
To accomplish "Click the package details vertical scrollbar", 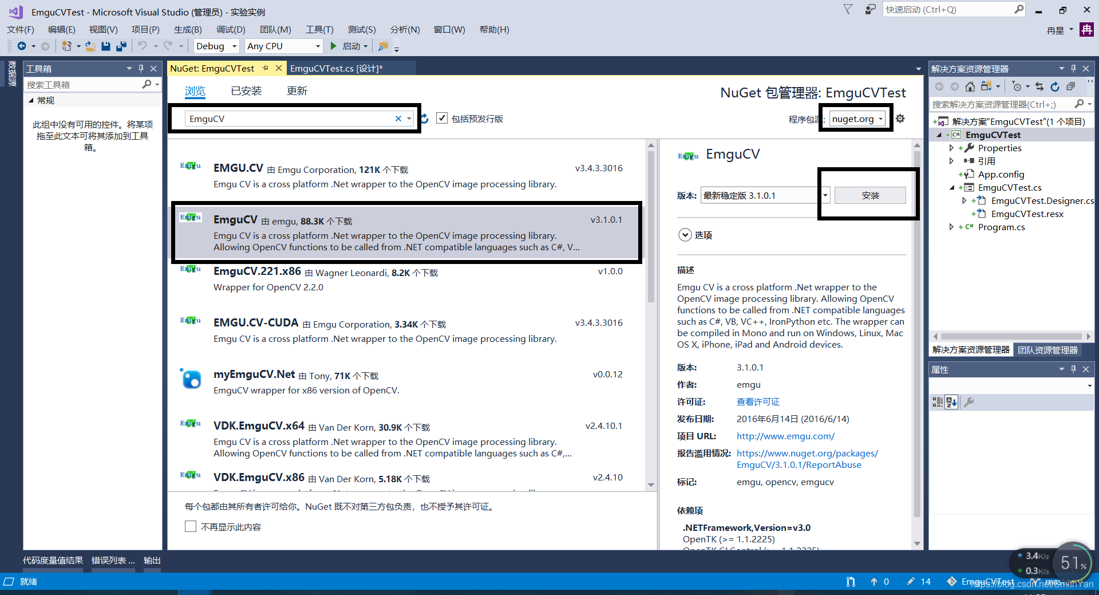I will tap(917, 334).
